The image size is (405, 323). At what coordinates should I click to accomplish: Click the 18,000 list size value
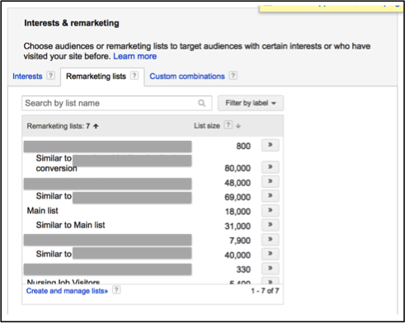(x=238, y=212)
